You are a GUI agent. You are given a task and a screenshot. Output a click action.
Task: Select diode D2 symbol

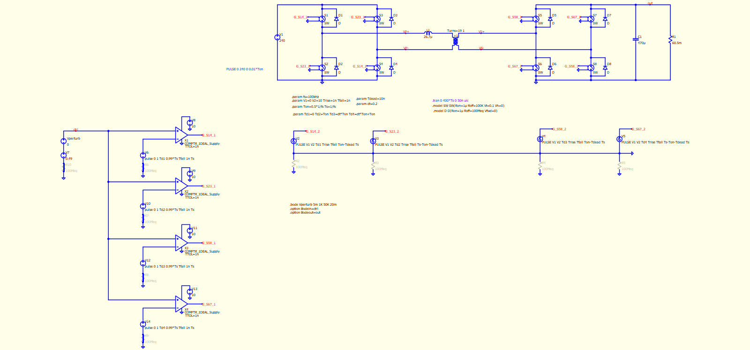pyautogui.click(x=336, y=68)
